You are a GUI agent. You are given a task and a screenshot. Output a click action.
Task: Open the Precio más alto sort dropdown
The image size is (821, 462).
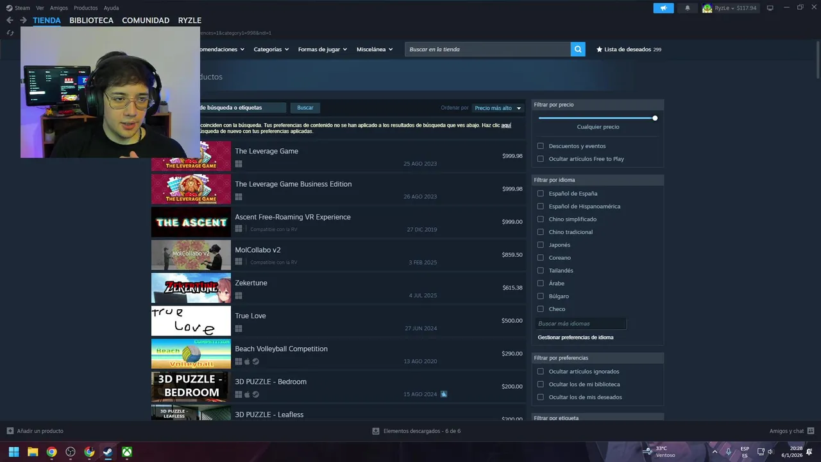(498, 108)
